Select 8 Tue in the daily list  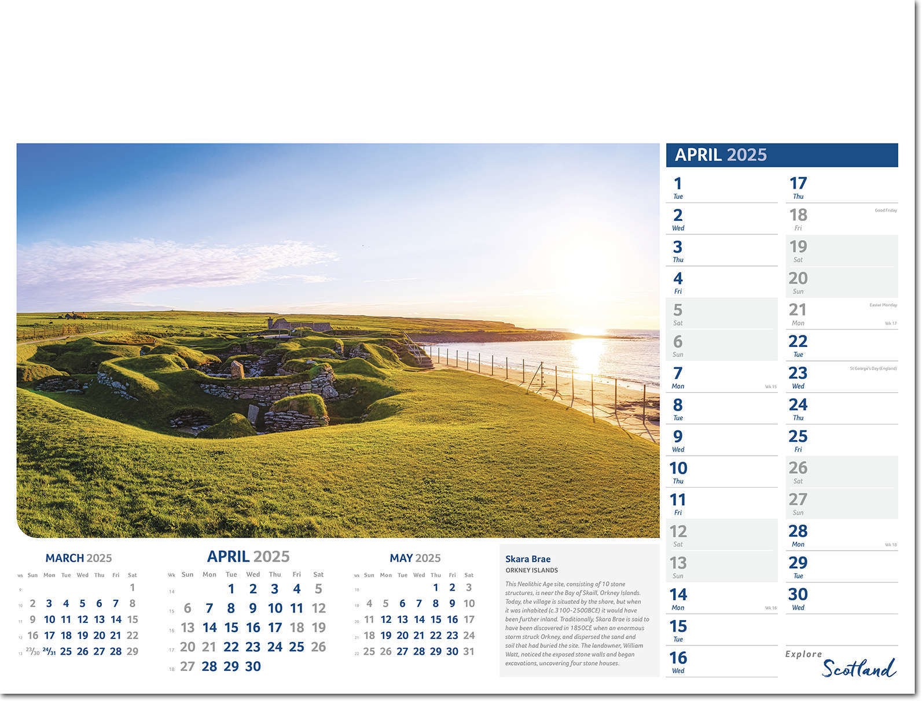point(722,409)
